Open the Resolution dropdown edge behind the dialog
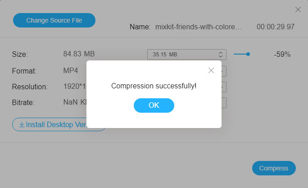The image size is (308, 188). point(224,87)
